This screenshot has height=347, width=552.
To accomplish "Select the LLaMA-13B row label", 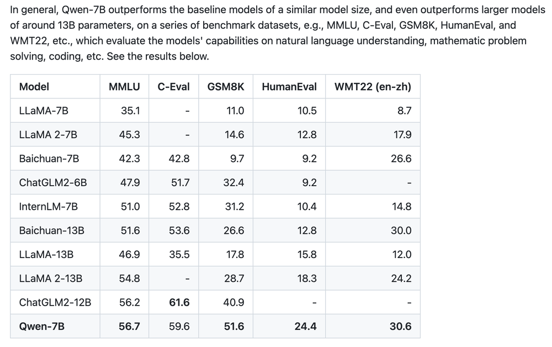I will [46, 255].
